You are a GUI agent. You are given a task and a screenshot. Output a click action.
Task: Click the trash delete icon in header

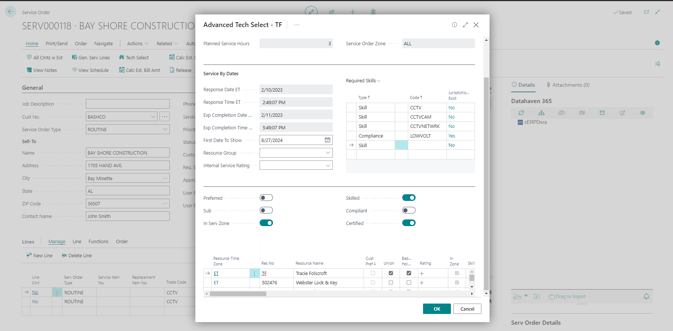coord(373,12)
